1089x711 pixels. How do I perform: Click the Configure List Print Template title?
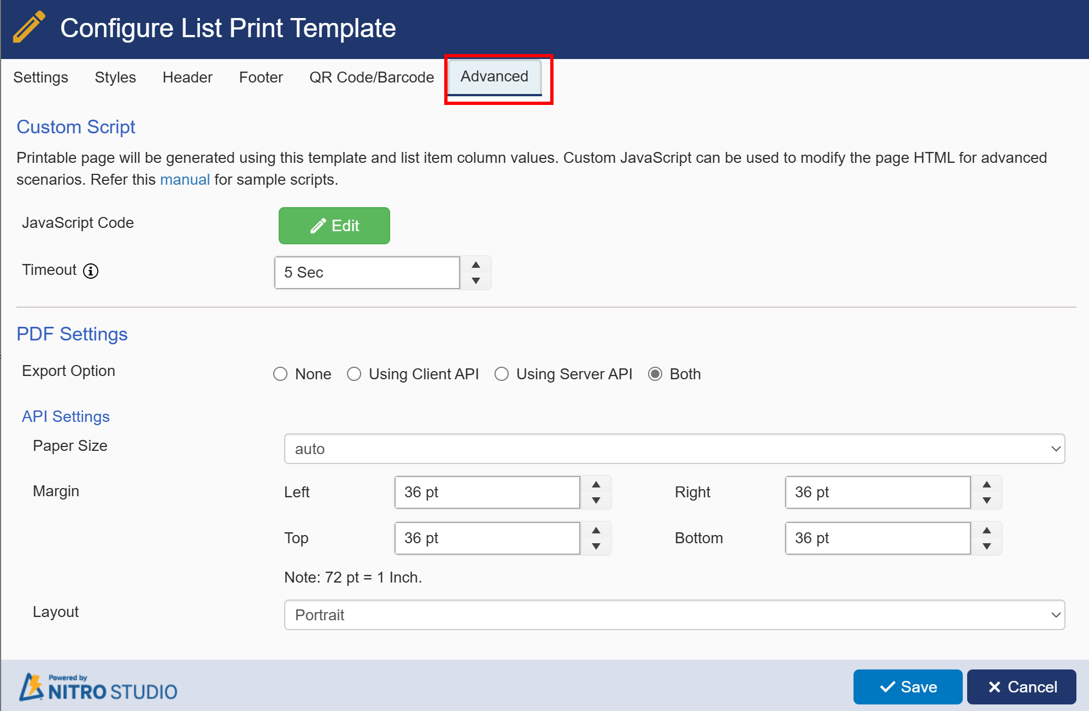tap(228, 28)
